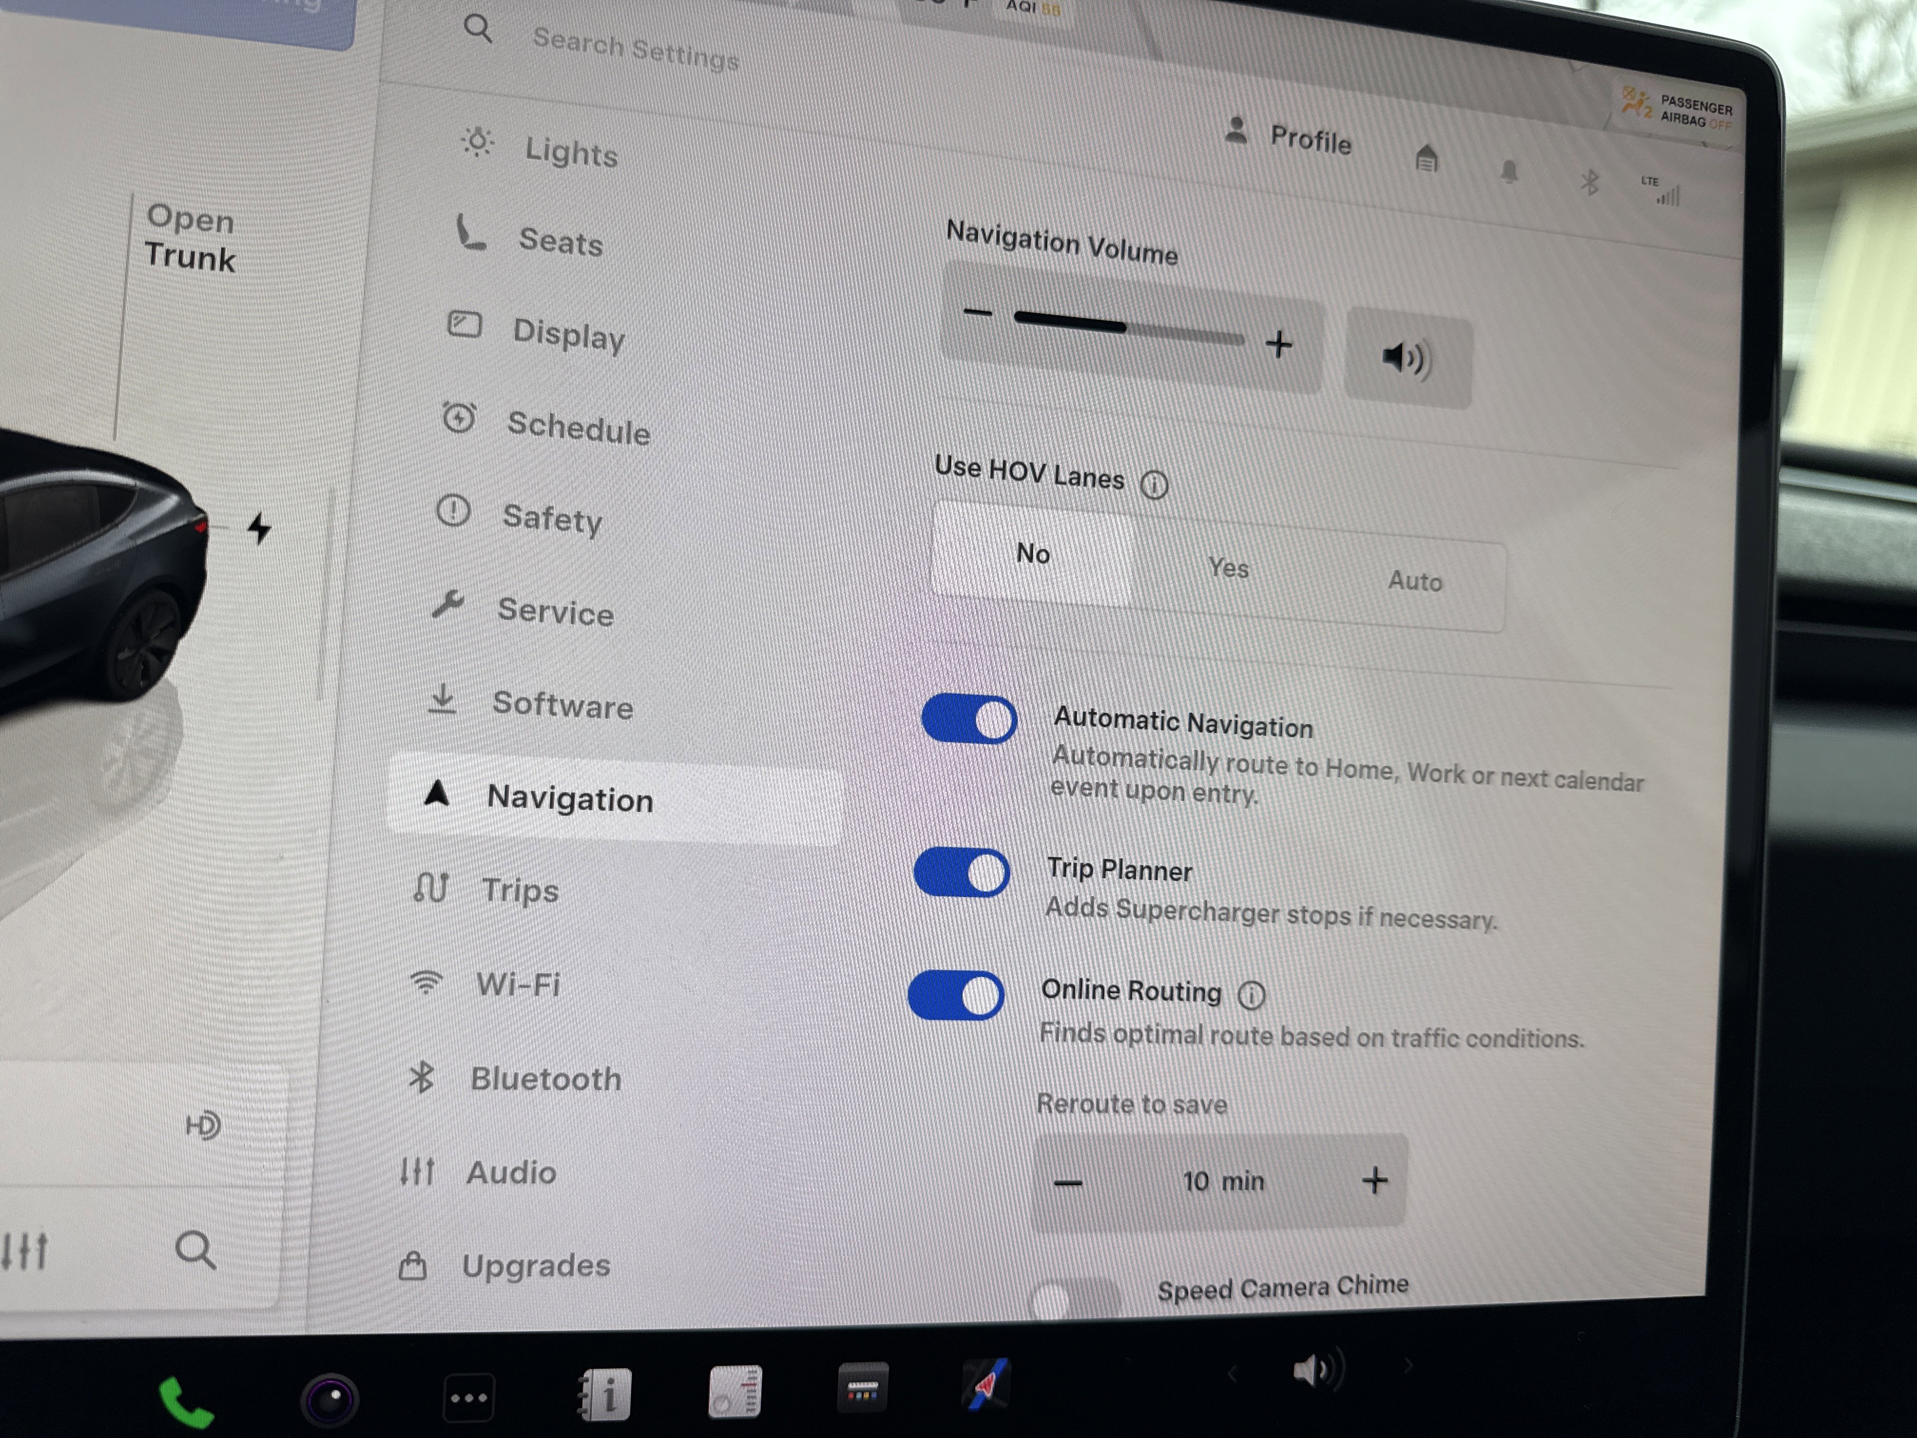Increase reroute-to-save minutes with plus

tap(1374, 1180)
